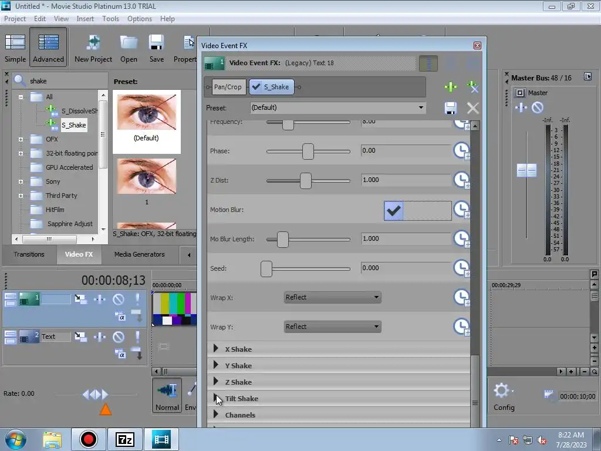Select S_Shake in plug-in tree
Image resolution: width=601 pixels, height=451 pixels.
tap(73, 125)
